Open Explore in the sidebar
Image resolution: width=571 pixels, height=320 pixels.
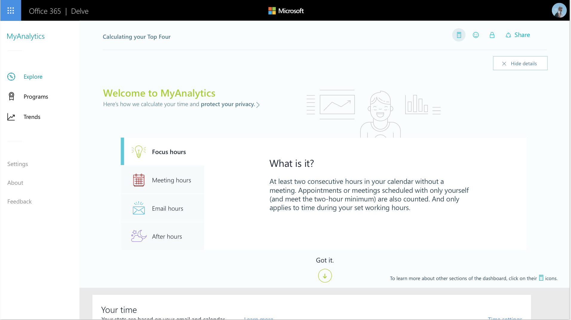coord(33,77)
